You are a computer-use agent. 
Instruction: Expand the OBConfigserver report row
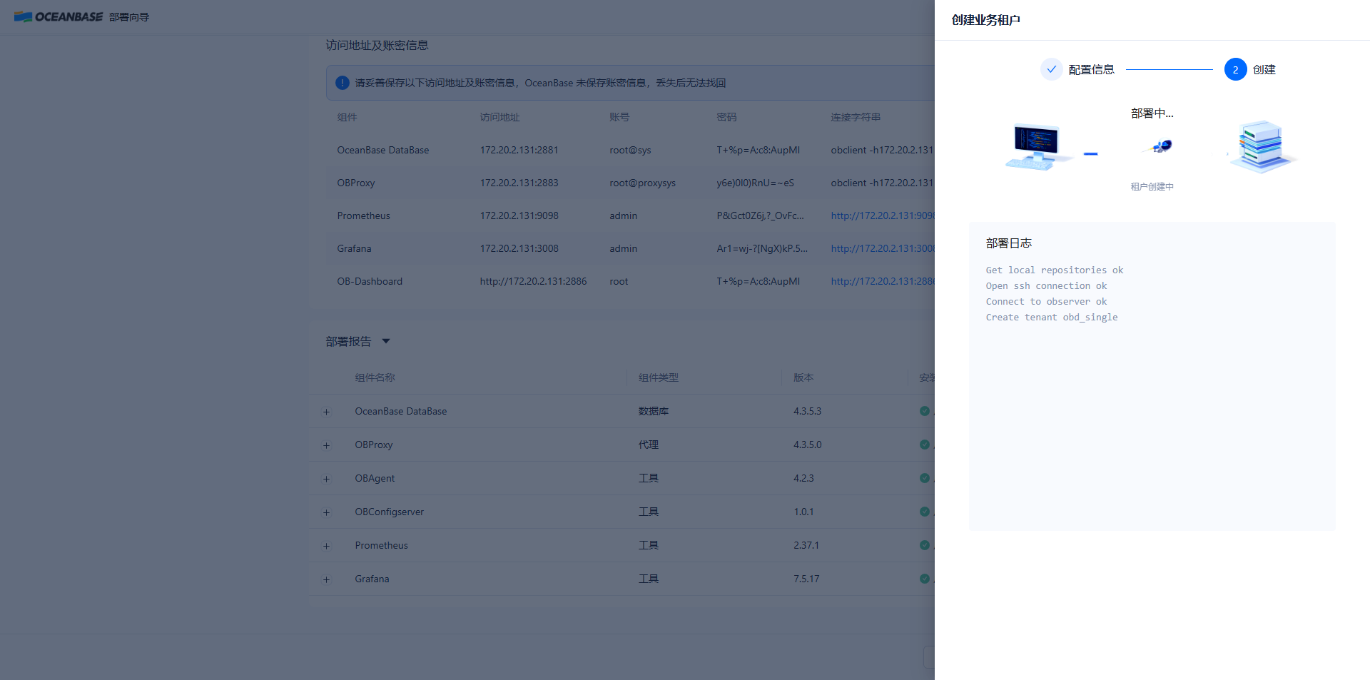(326, 512)
